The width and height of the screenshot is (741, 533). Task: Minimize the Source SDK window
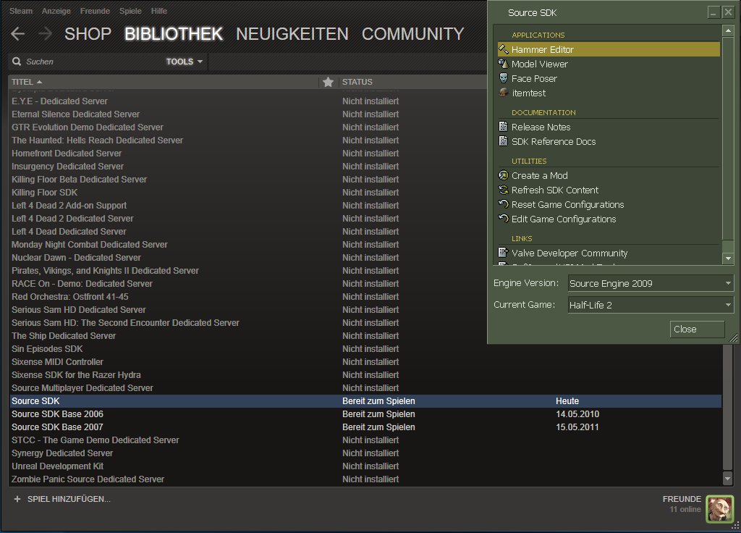(x=713, y=12)
